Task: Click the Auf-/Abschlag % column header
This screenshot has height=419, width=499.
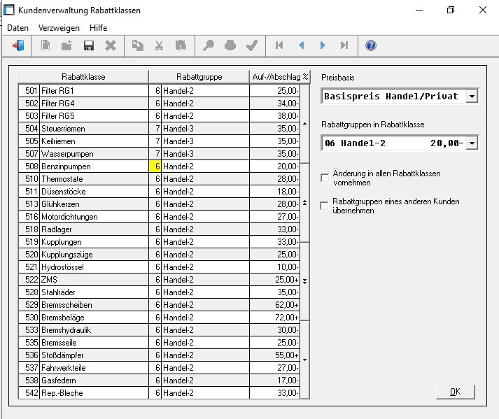Action: (280, 77)
